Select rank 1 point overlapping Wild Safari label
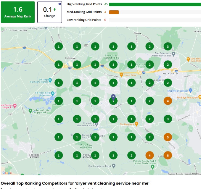This screenshot has width=201, height=189. (x=59, y=101)
